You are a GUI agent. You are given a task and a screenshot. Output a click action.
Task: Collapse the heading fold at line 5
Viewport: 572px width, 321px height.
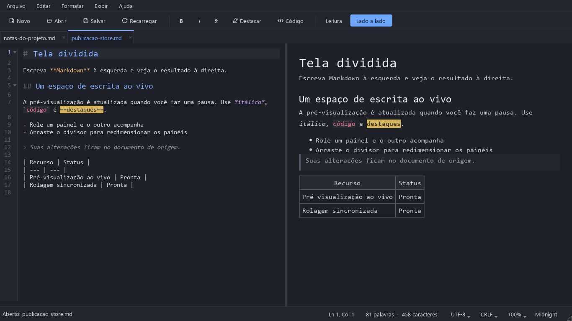[15, 86]
